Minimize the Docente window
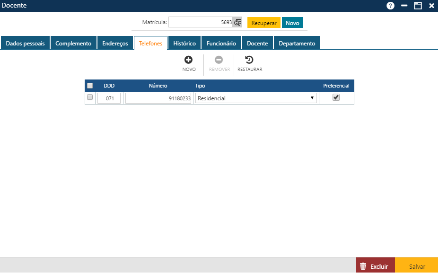439x273 pixels. click(x=404, y=6)
